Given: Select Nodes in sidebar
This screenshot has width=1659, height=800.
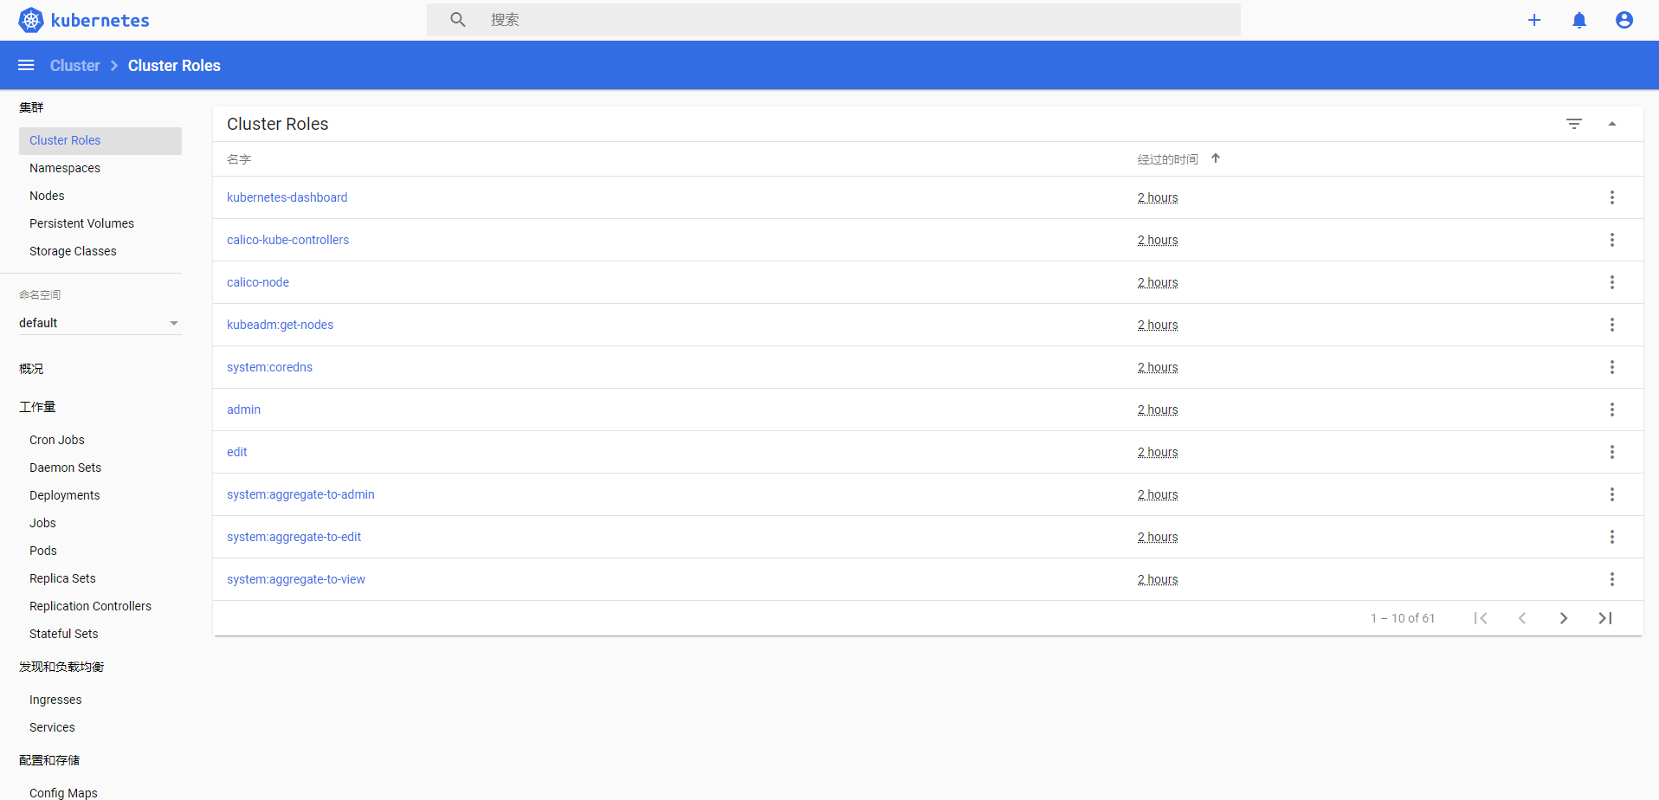Looking at the screenshot, I should (47, 196).
